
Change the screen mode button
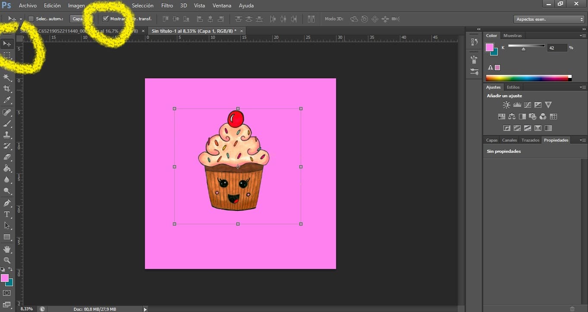pos(7,305)
